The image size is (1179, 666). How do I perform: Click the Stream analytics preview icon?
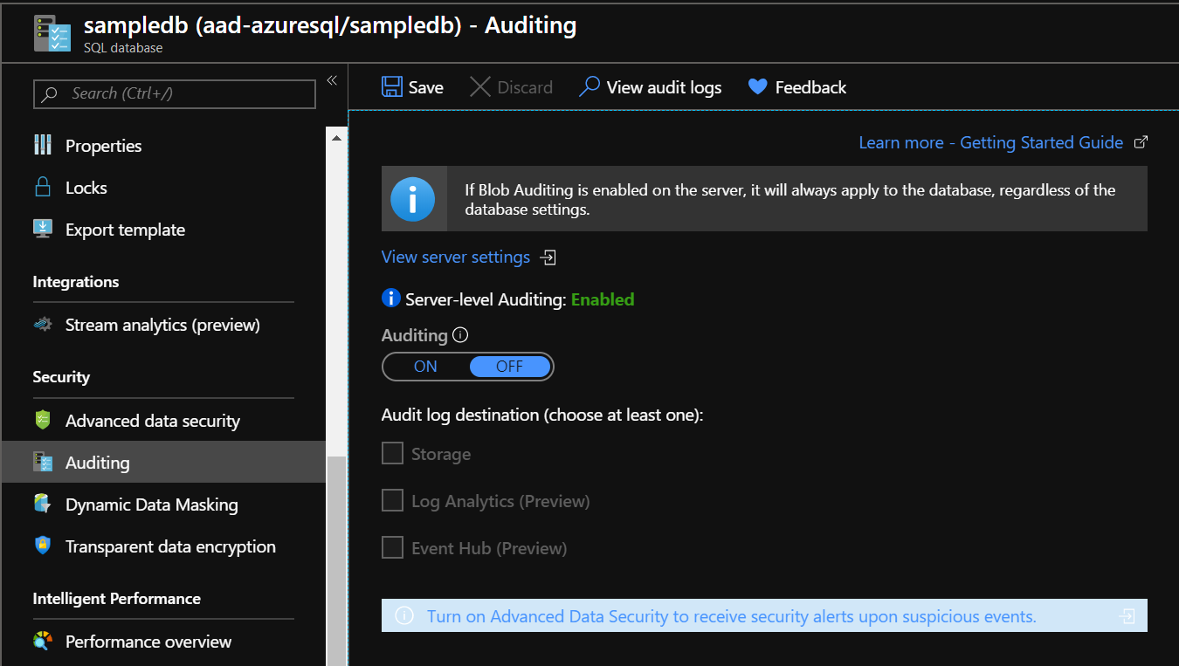click(x=43, y=324)
